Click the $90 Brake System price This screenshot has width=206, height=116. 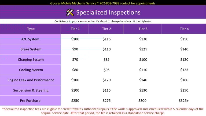click(75, 49)
